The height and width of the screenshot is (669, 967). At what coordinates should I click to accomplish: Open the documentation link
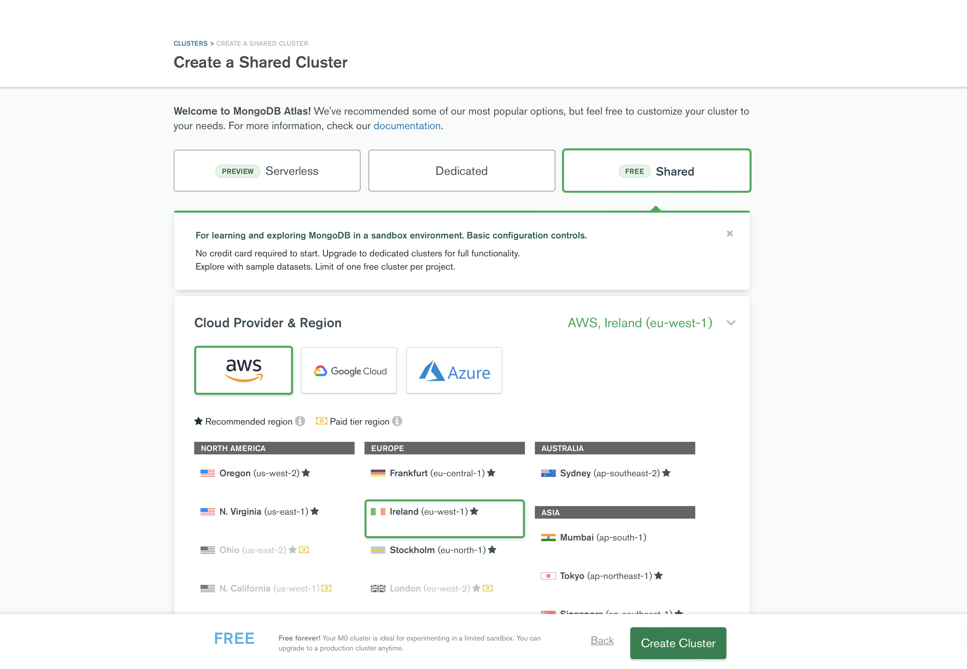[407, 125]
